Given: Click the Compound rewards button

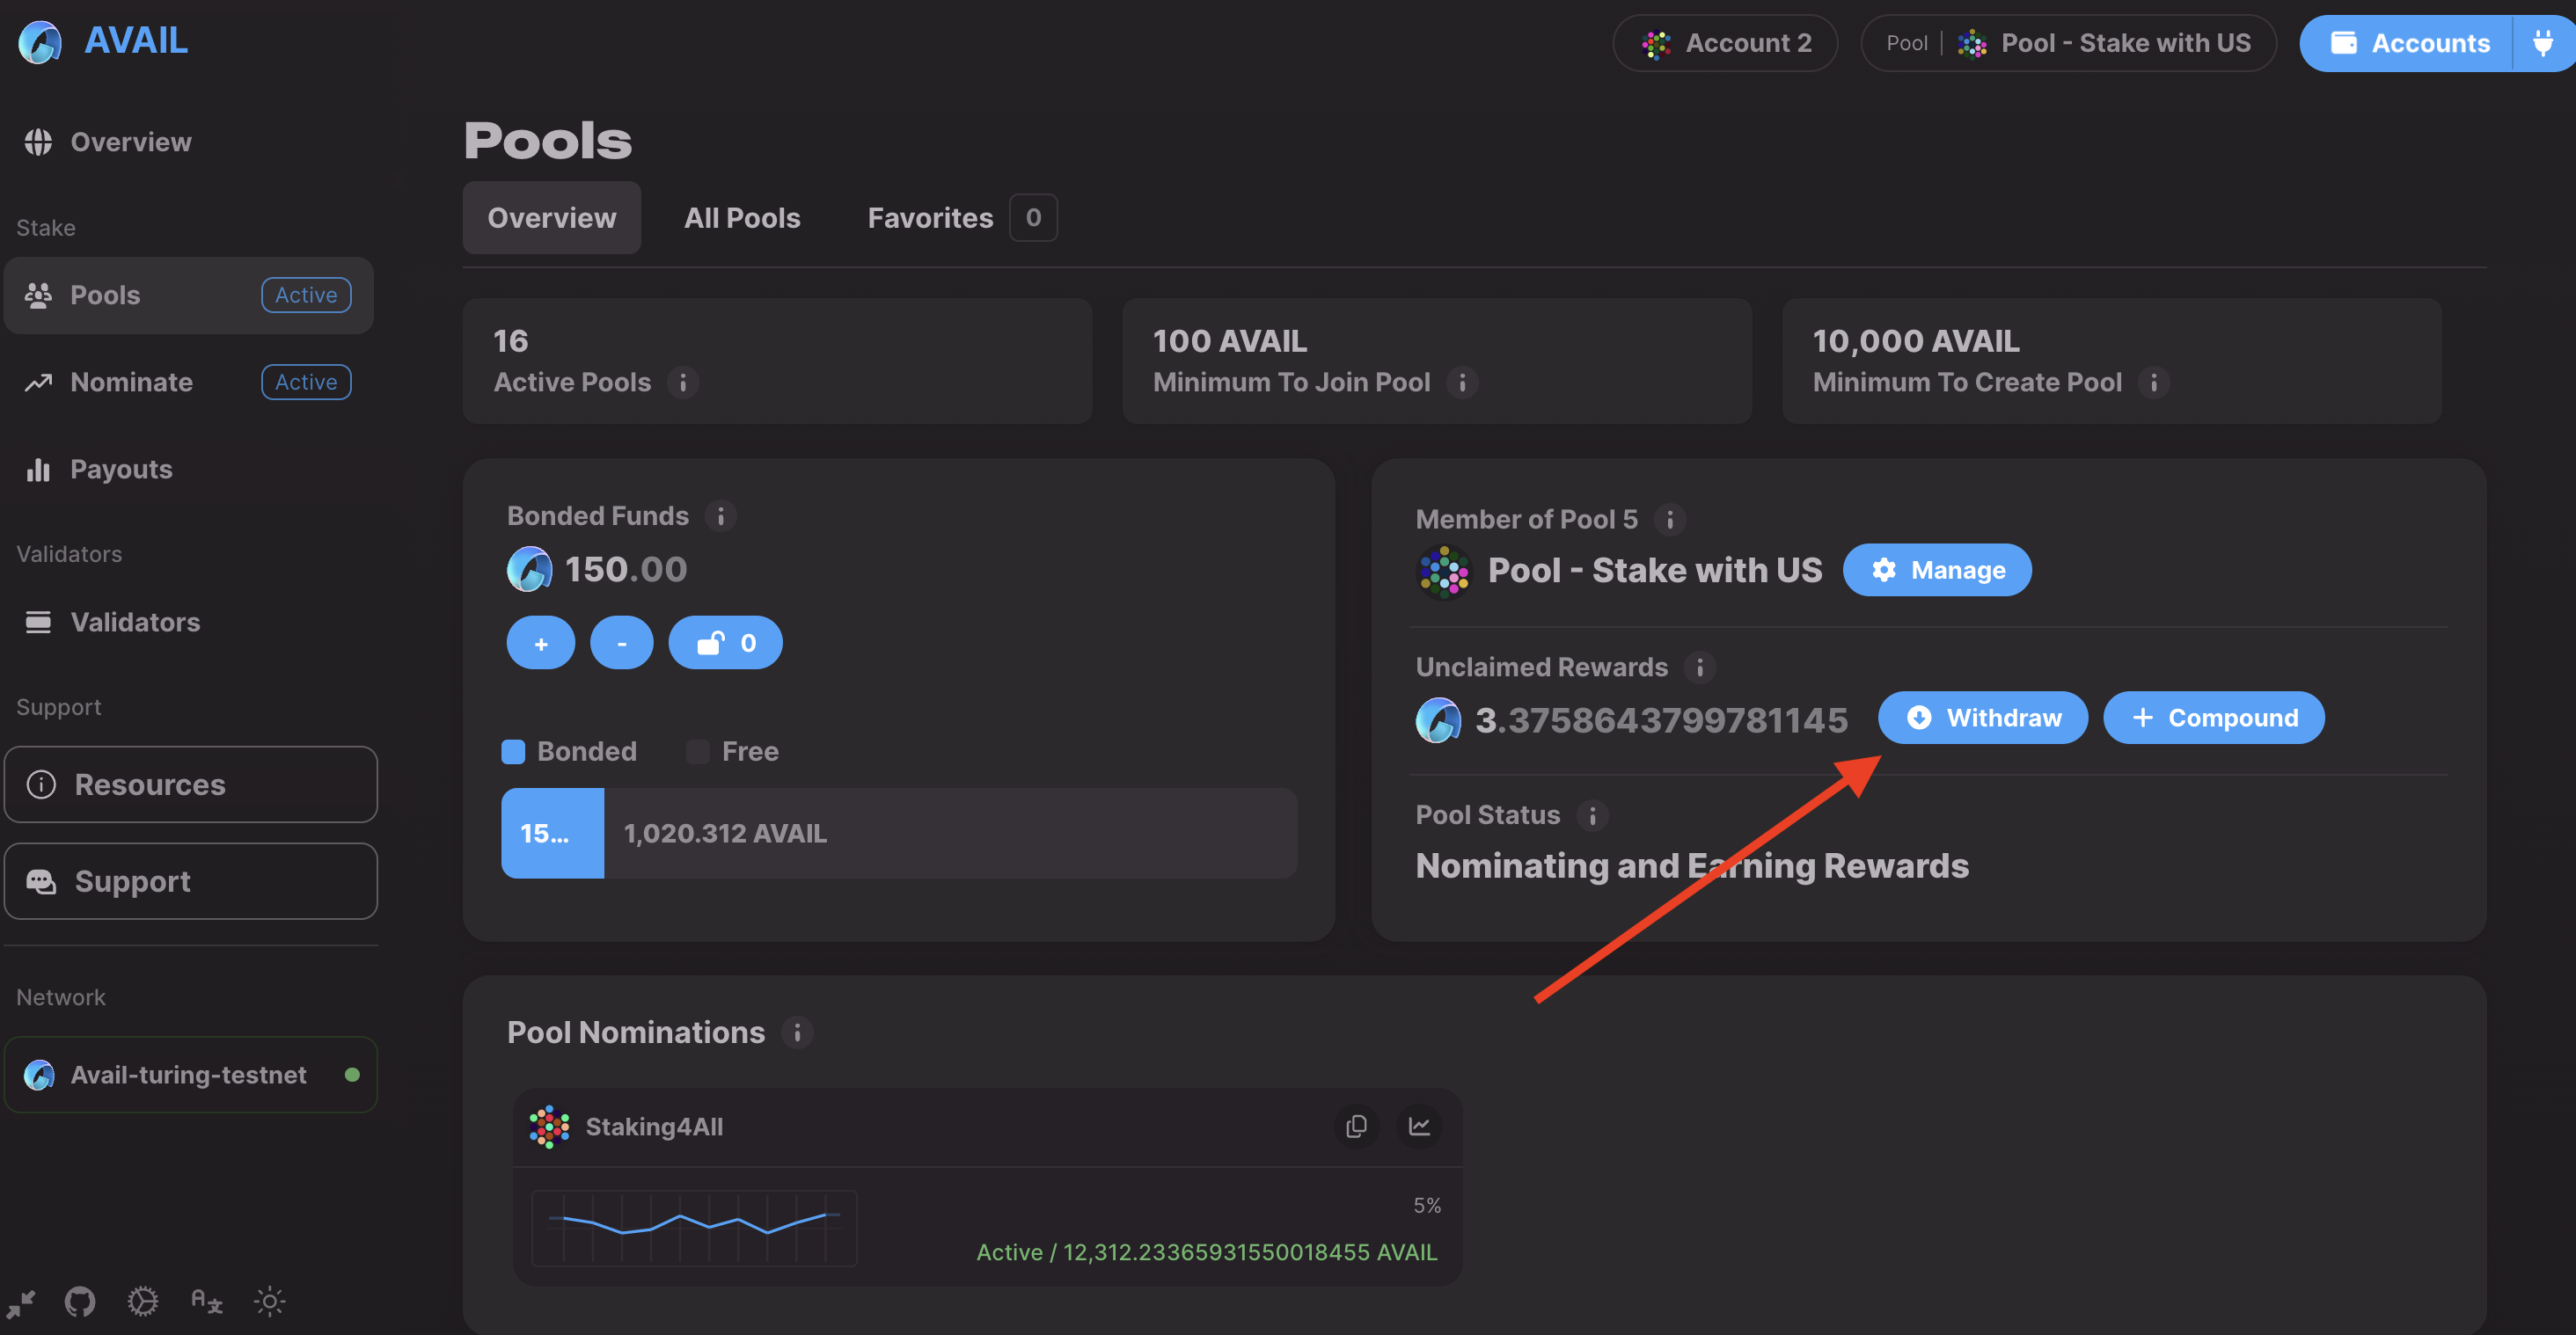Looking at the screenshot, I should [x=2213, y=718].
